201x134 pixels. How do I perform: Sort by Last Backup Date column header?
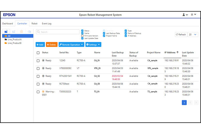point(118,54)
